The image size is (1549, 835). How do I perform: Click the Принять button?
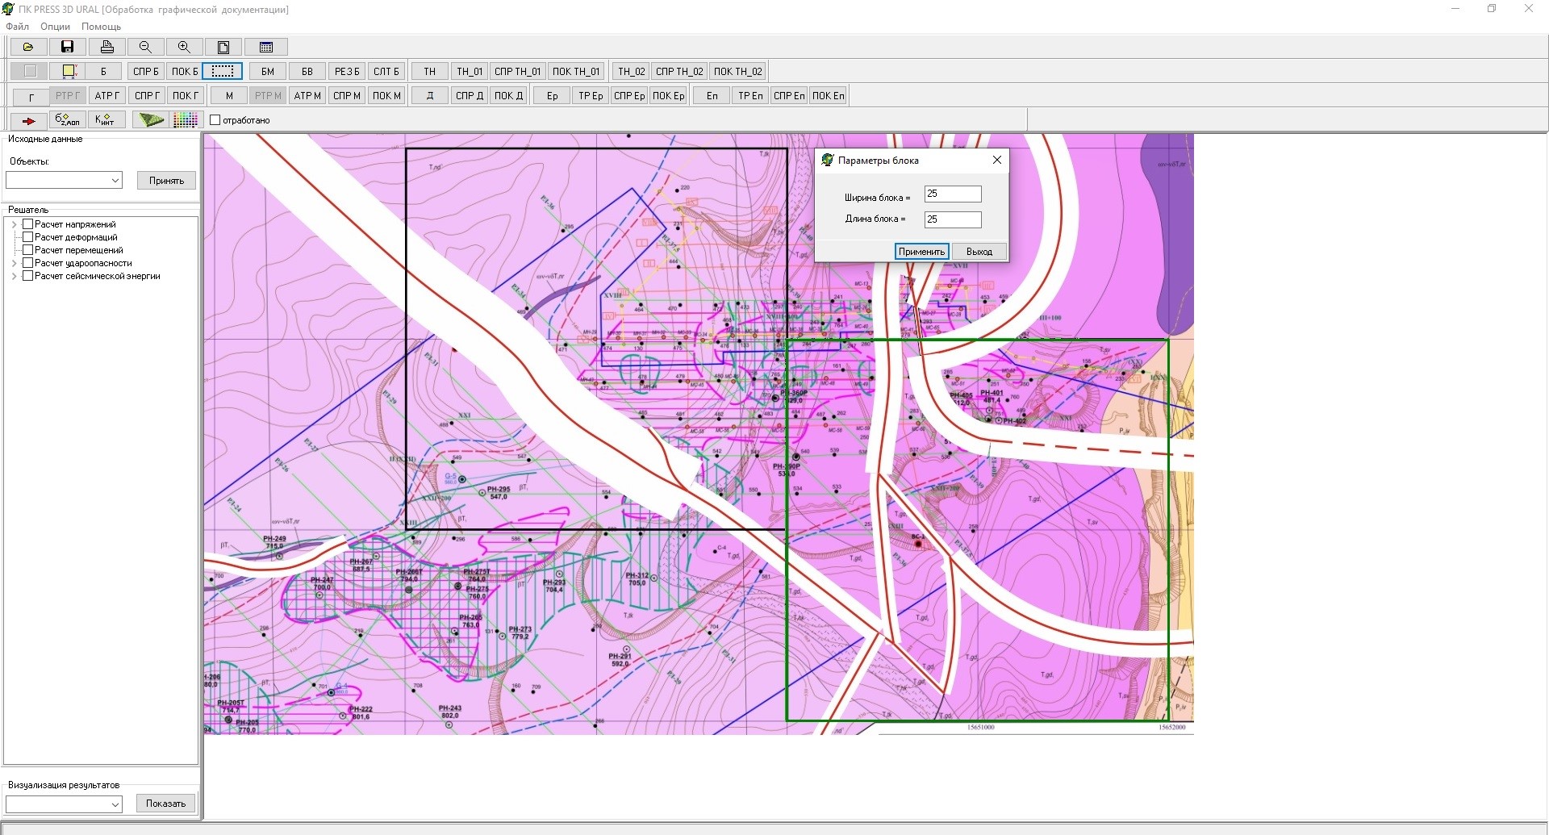[x=166, y=180]
